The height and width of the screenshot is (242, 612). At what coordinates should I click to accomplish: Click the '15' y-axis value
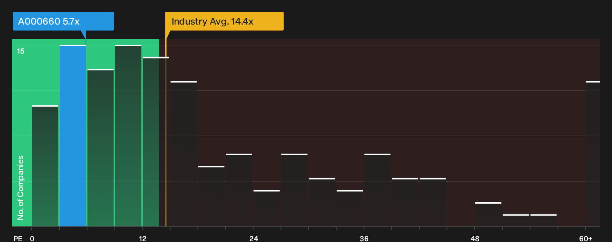click(21, 51)
